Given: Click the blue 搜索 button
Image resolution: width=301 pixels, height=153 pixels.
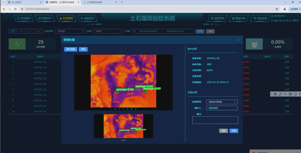Looking at the screenshot, I should tap(200, 31).
